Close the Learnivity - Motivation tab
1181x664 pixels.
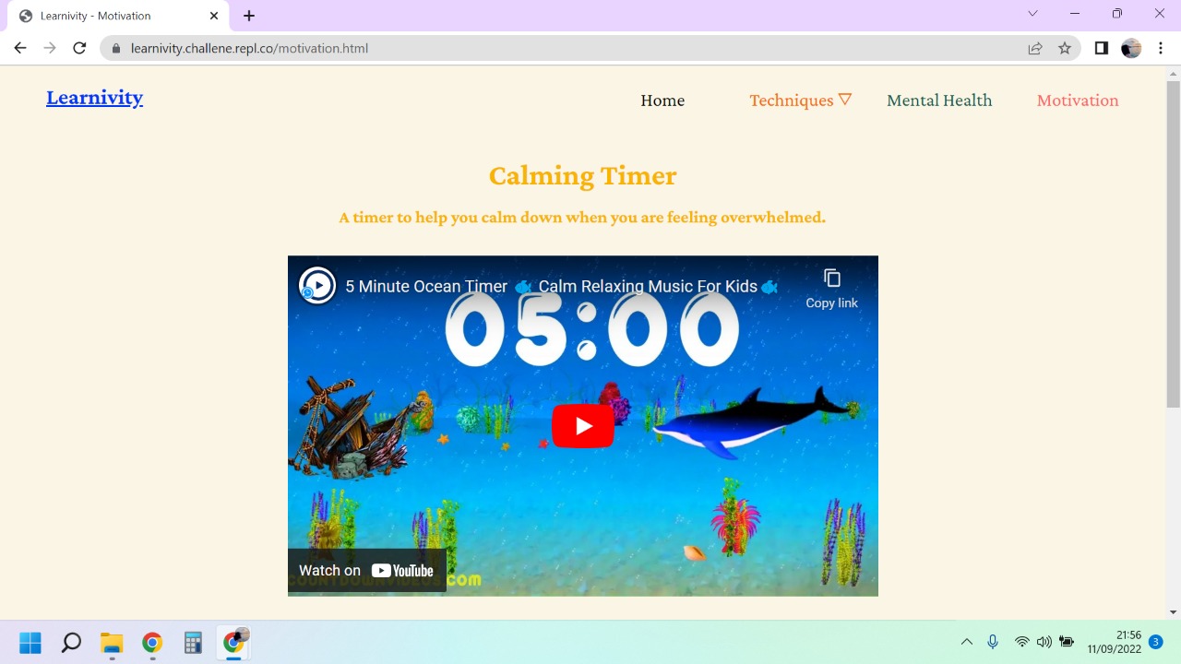[x=214, y=16]
